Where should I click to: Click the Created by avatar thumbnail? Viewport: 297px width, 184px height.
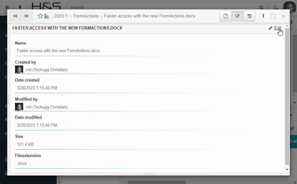pos(19,70)
